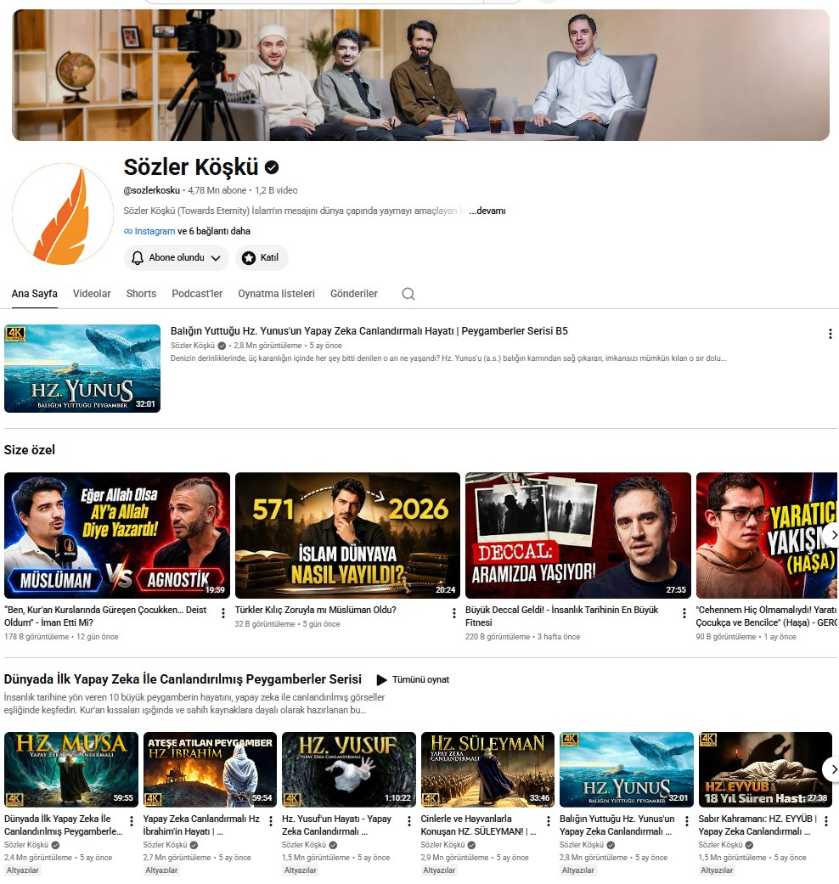Click the Katıl membership button
Viewport: 839px width, 884px height.
(x=262, y=257)
